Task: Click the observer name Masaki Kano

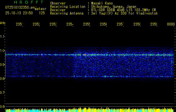Action: pyautogui.click(x=102, y=3)
